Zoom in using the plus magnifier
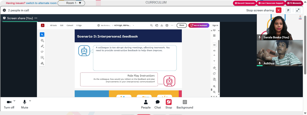 (x=214, y=86)
